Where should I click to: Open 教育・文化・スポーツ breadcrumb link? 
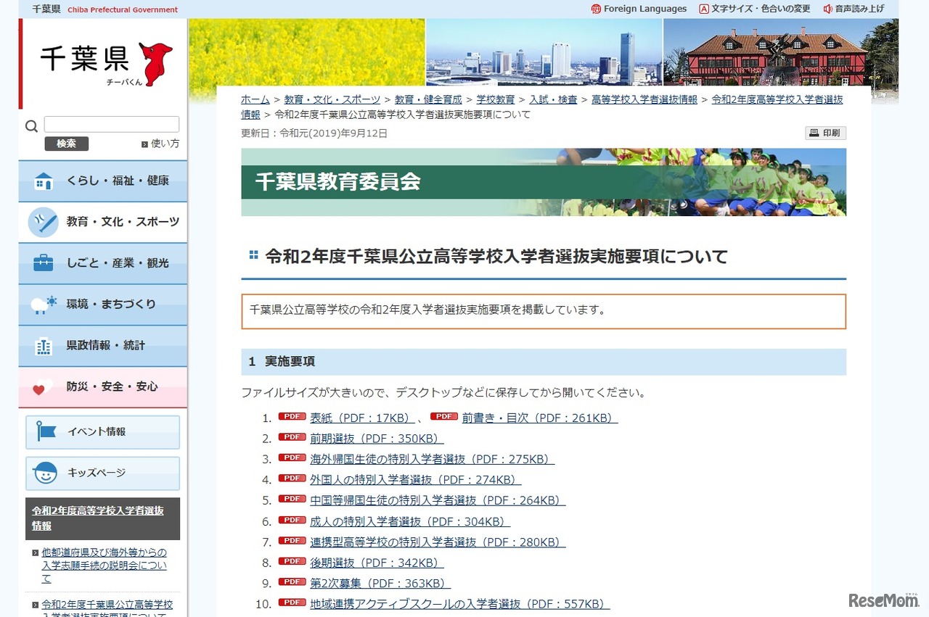coord(332,99)
